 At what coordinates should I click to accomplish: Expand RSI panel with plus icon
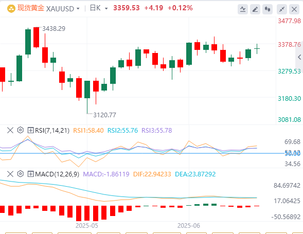[x=30, y=130]
